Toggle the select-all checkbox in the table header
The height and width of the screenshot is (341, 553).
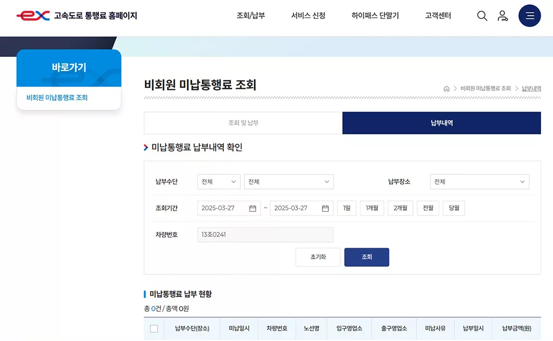tap(154, 329)
